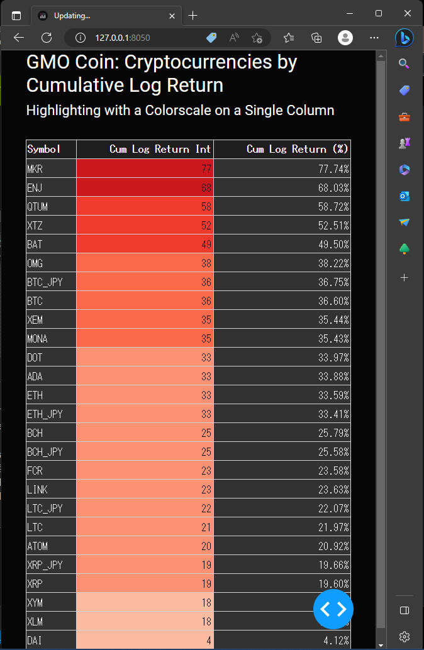
Task: Select the ENJ symbol cell
Action: pos(51,187)
